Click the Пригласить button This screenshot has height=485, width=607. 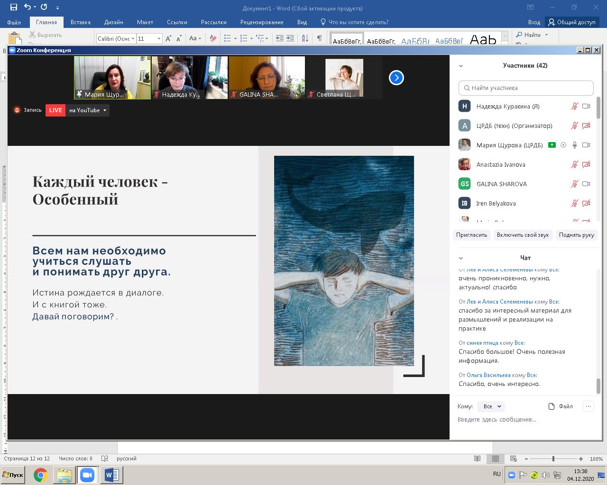pos(471,235)
